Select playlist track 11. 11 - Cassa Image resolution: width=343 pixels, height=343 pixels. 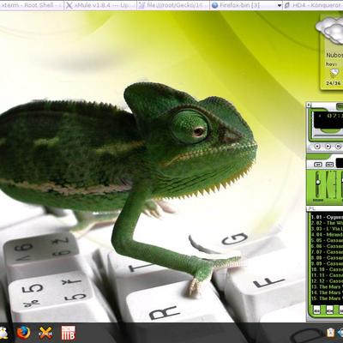[327, 275]
